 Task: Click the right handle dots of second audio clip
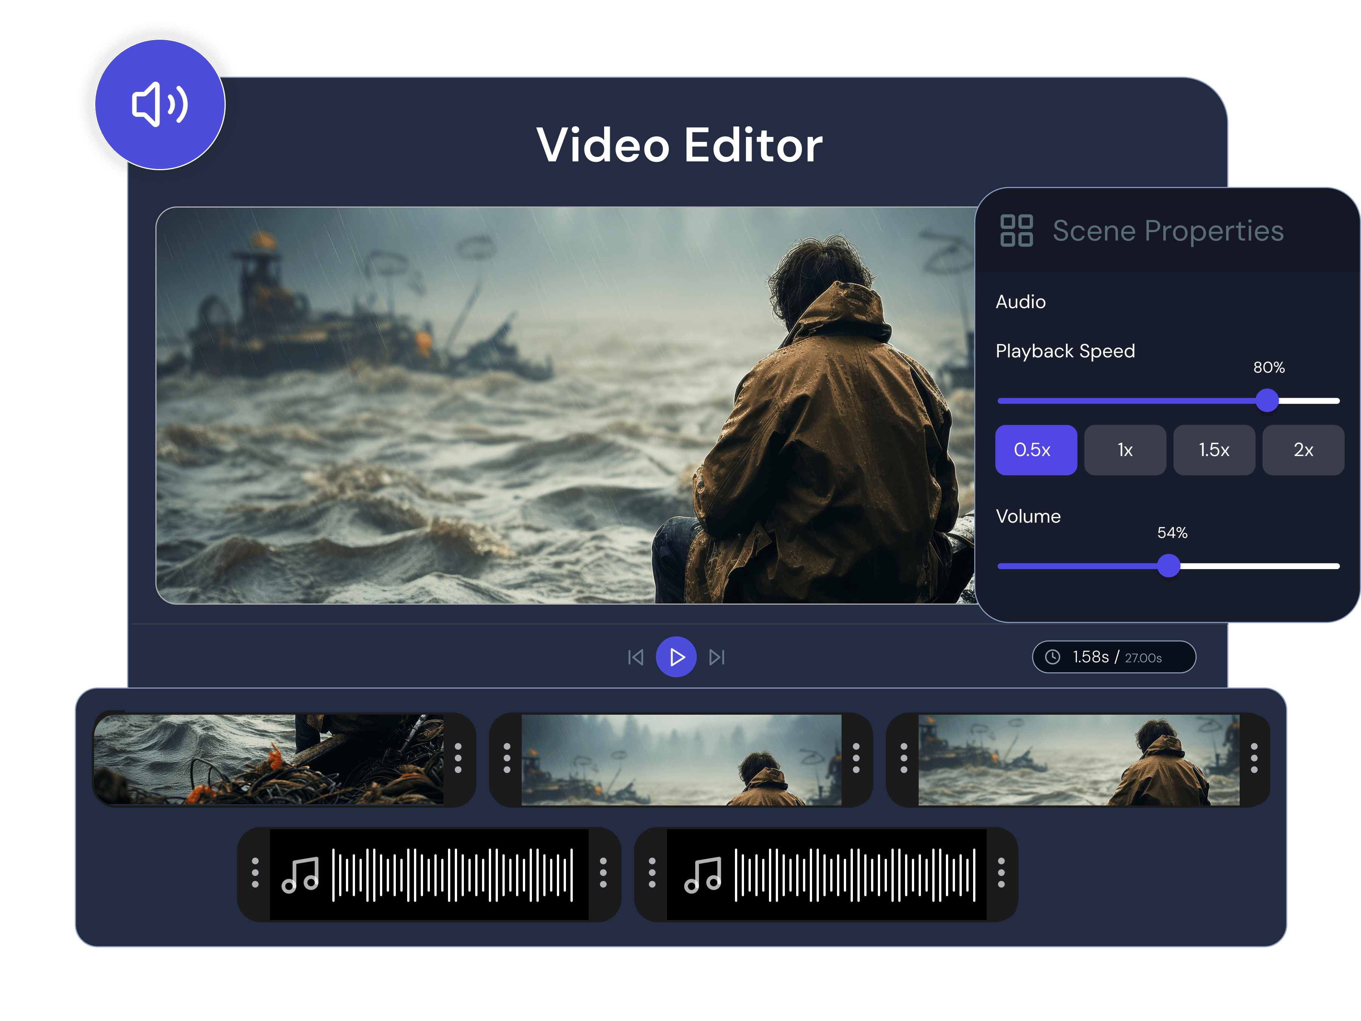1001,873
